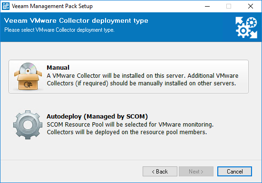Click the Manual option description text

(x=143, y=80)
